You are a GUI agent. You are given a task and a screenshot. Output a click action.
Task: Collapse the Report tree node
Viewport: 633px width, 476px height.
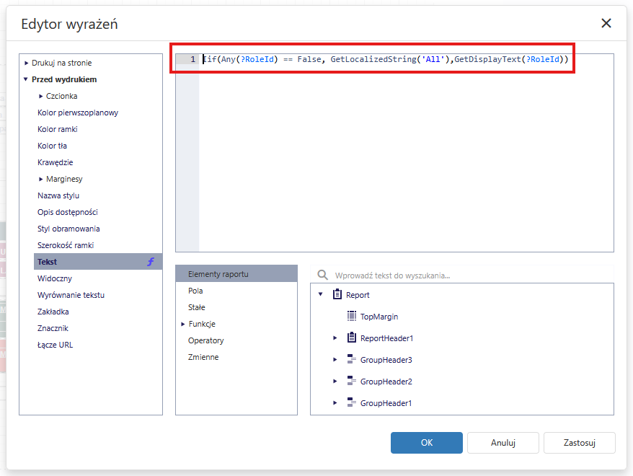321,294
